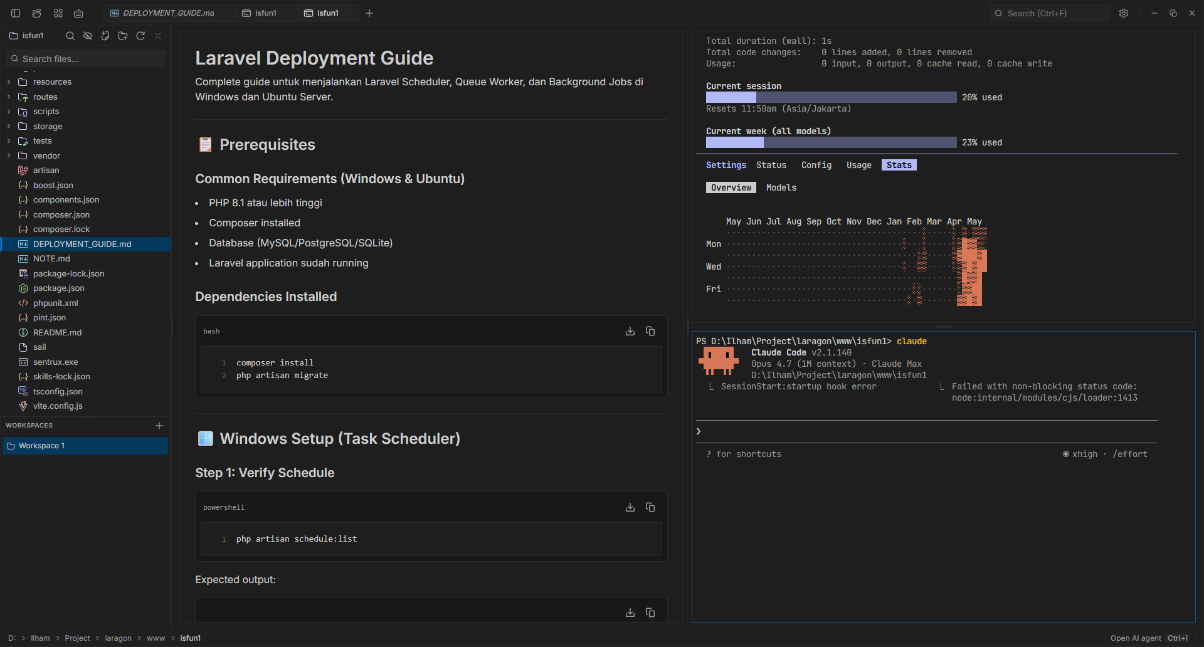Open vite.config.js in file tree
Screen dimensions: 1204x647
click(x=85, y=406)
